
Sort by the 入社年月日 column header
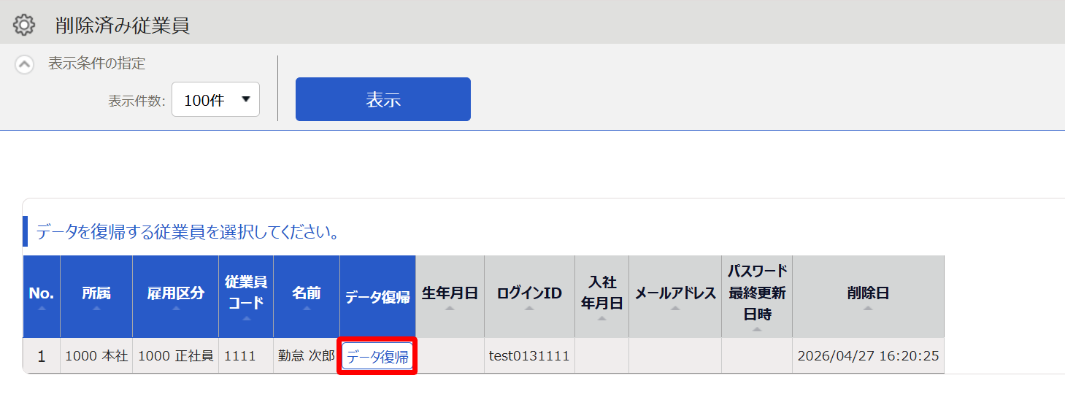pyautogui.click(x=602, y=296)
